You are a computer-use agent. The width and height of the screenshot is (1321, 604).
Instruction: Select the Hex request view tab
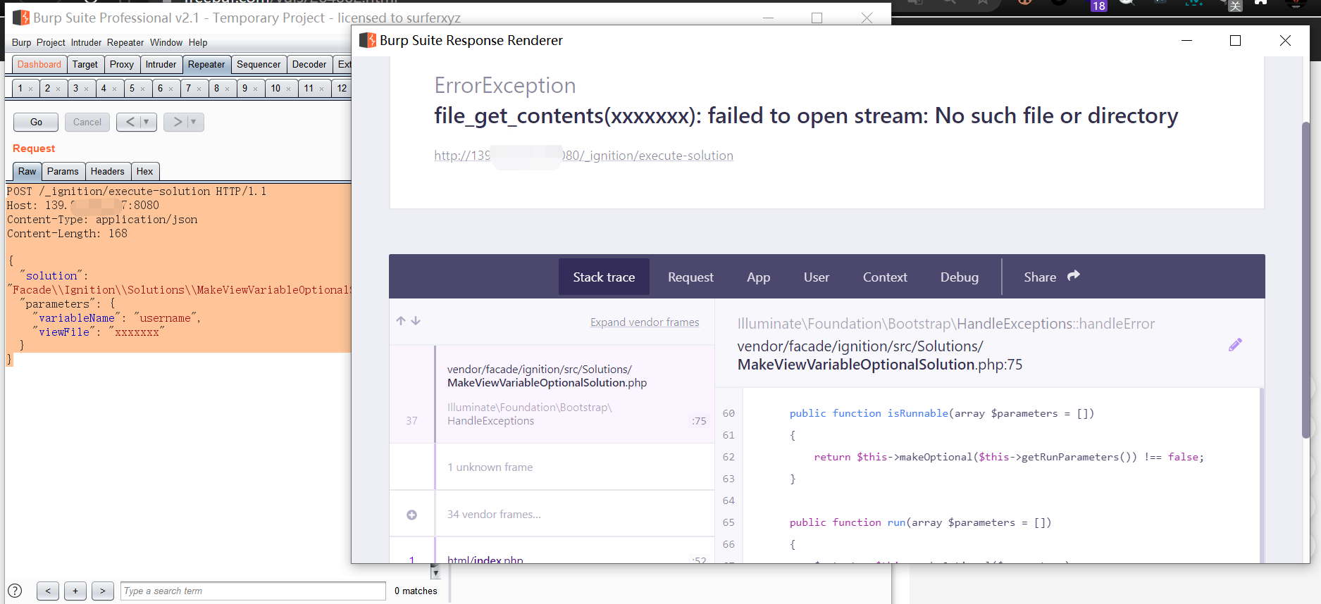pyautogui.click(x=144, y=171)
